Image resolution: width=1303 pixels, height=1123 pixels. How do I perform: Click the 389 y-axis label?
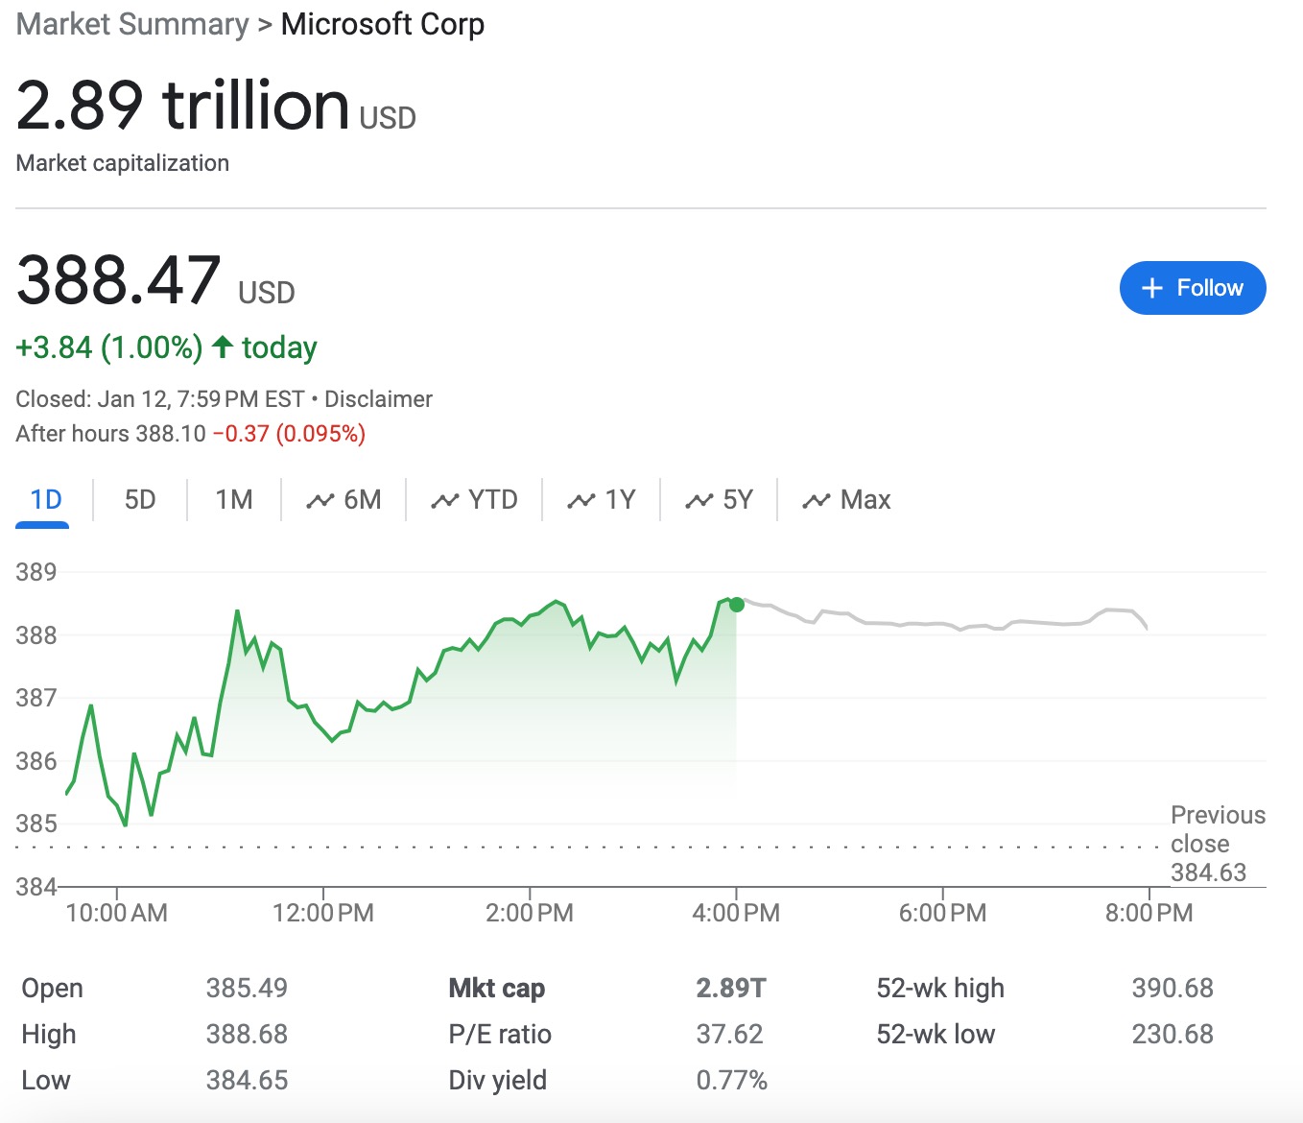(36, 572)
